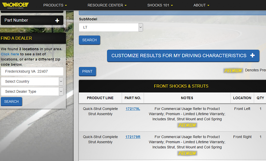Viewport: 266px width, 161px height.
Task: Open the Resource Center menu
Action: click(x=107, y=5)
